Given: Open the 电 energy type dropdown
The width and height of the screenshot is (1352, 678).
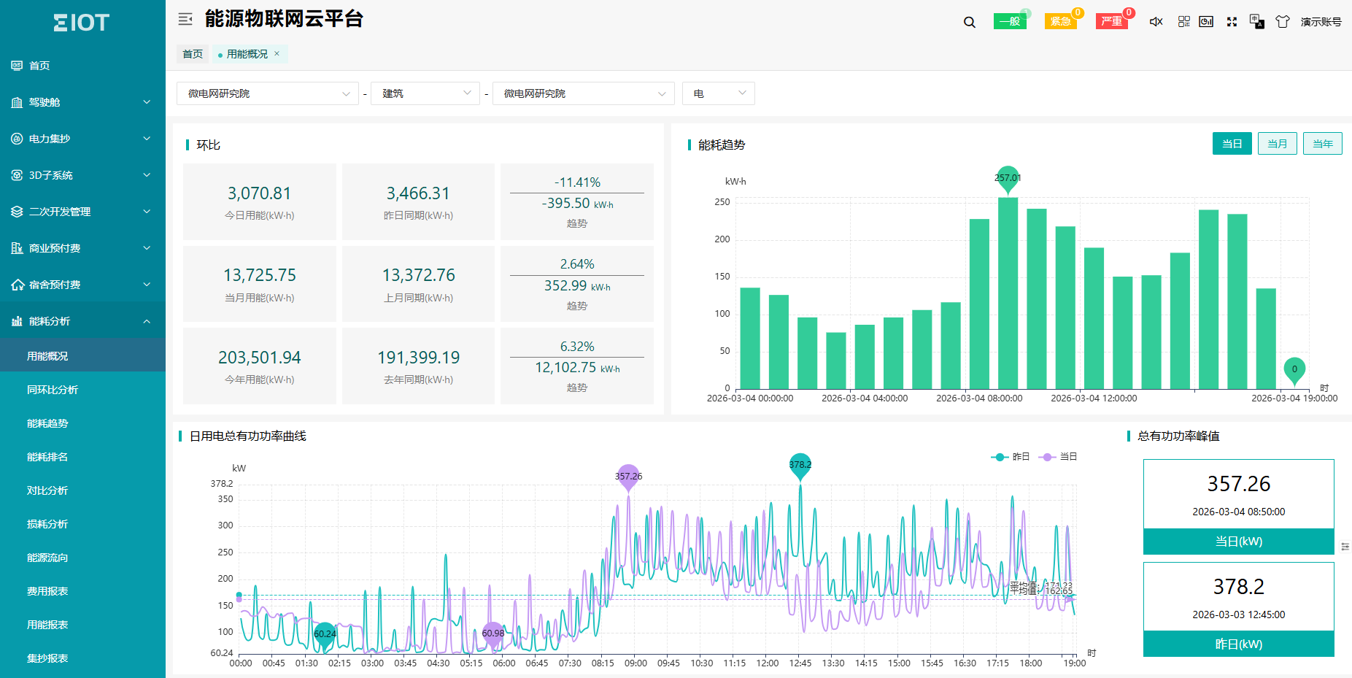Looking at the screenshot, I should click(x=719, y=93).
